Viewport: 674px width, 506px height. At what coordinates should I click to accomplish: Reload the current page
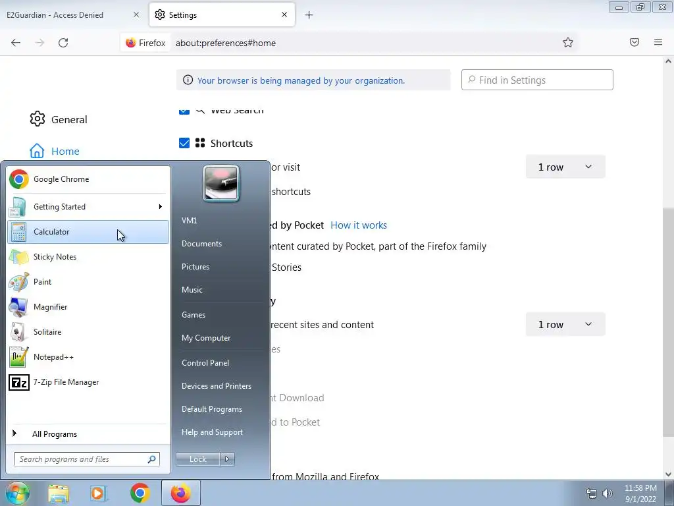coord(63,43)
